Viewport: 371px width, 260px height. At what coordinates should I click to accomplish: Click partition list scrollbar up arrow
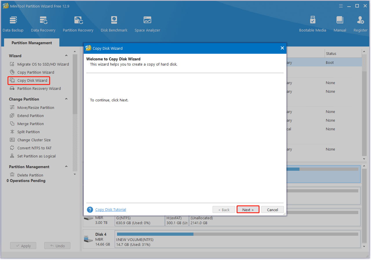(364, 52)
